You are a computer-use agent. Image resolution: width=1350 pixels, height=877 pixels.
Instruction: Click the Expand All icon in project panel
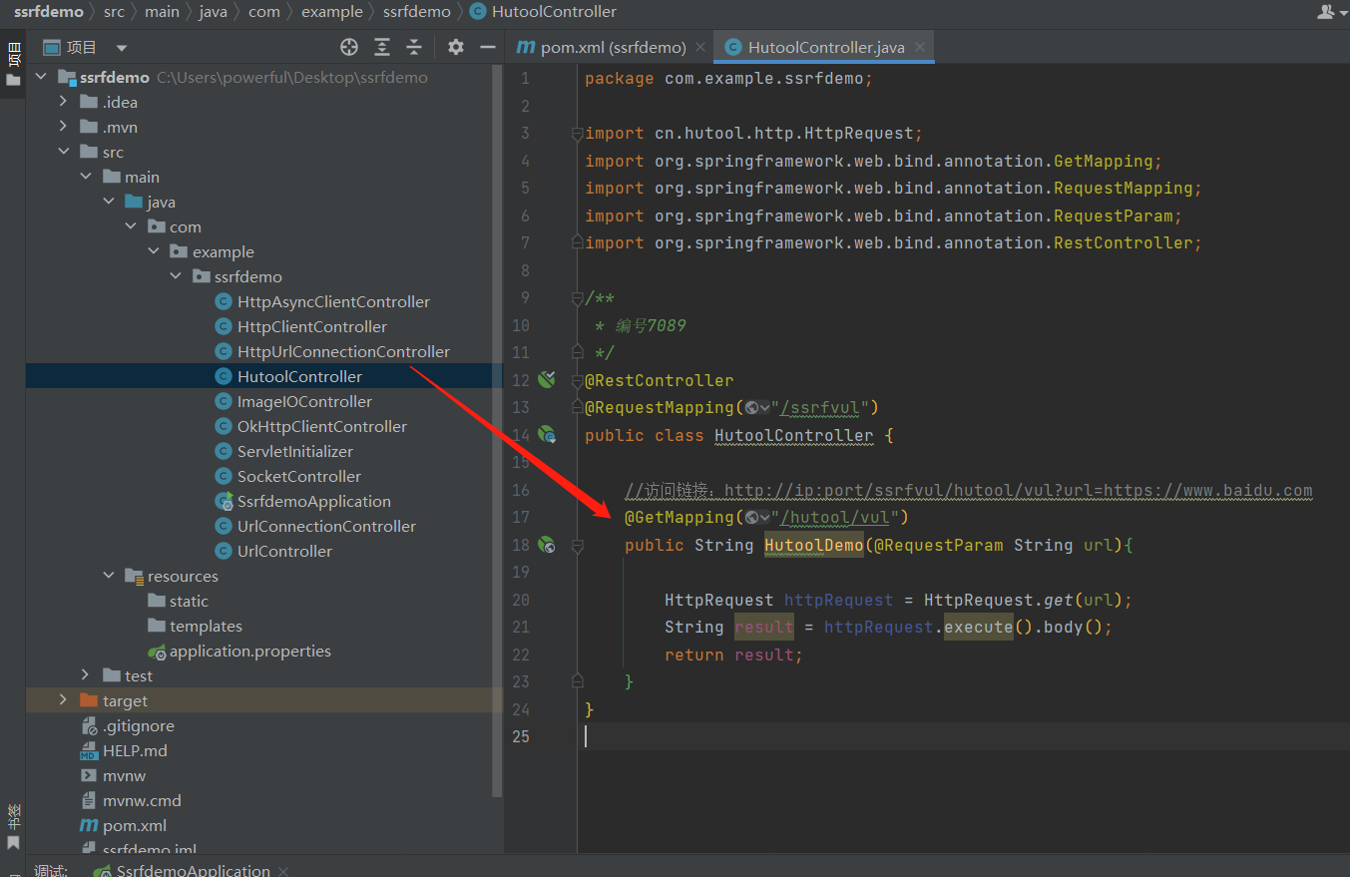click(382, 47)
